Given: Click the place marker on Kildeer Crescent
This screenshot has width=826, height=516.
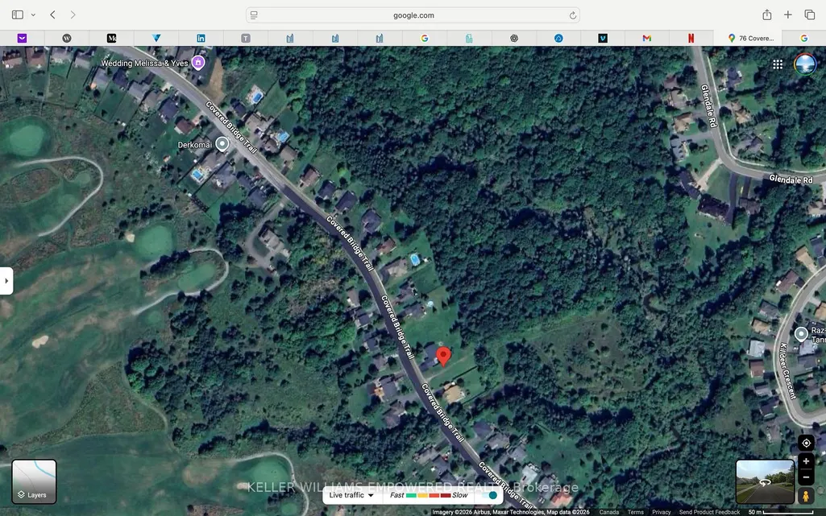Looking at the screenshot, I should click(801, 333).
